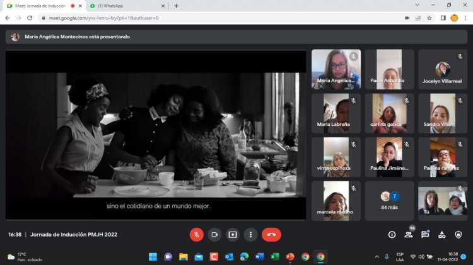The width and height of the screenshot is (473, 265).
Task: Click the presented video in main stage
Action: [156, 135]
